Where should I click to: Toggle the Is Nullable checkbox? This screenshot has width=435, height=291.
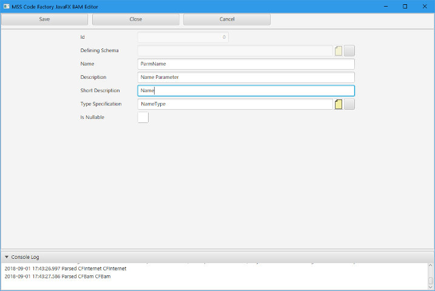point(143,118)
